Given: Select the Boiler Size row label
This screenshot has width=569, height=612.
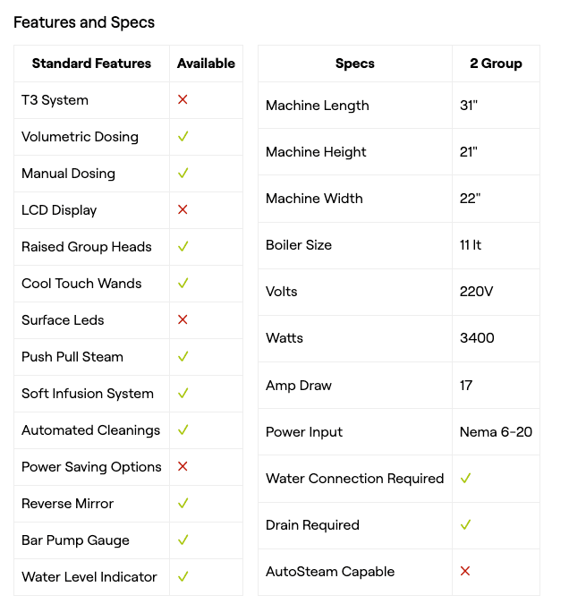Looking at the screenshot, I should [x=299, y=245].
